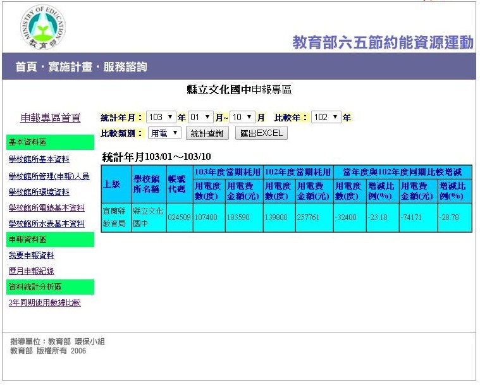Open the end month dropdown showing 10

(242, 118)
